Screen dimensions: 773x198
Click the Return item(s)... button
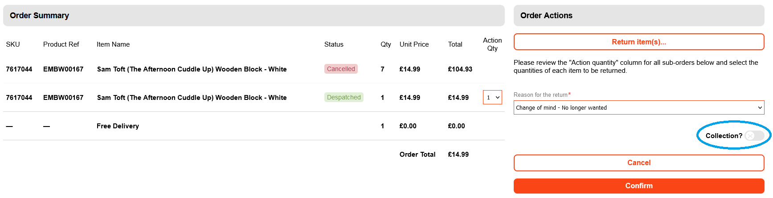tap(638, 42)
